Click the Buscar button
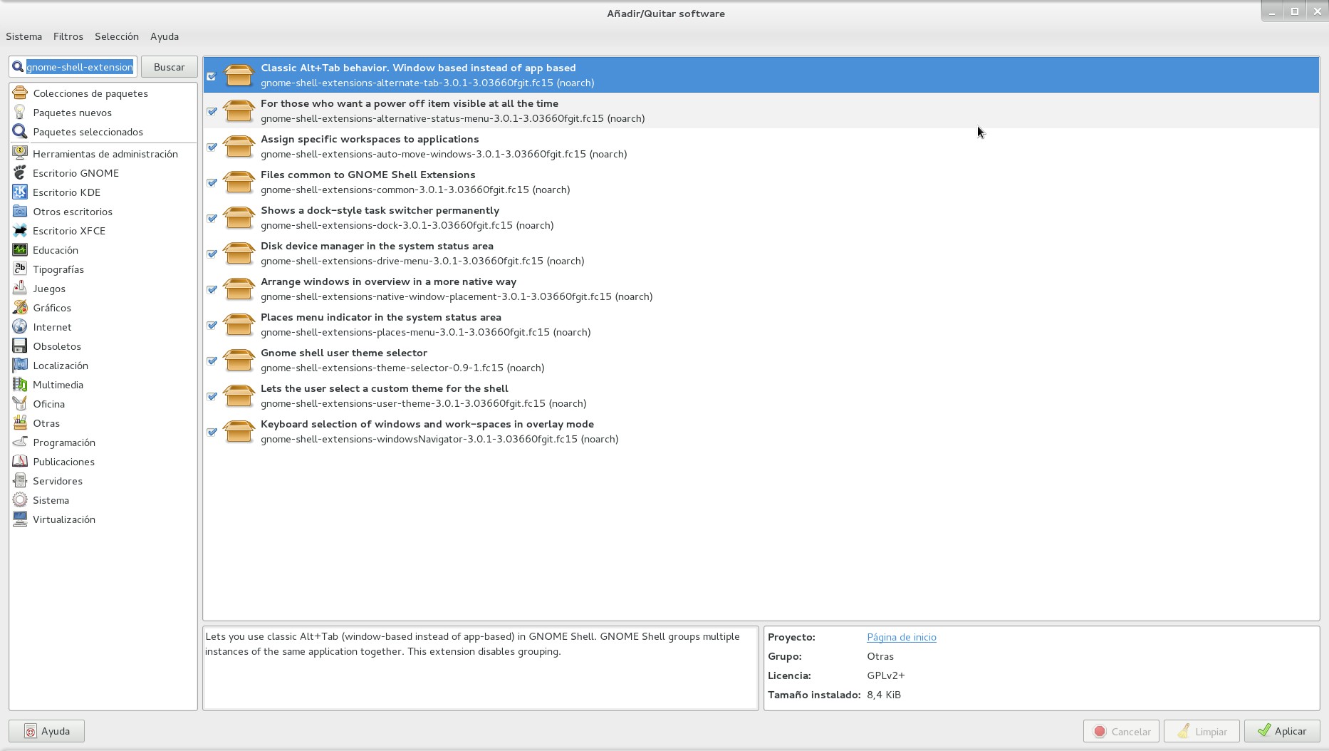This screenshot has height=751, width=1329. [x=169, y=67]
